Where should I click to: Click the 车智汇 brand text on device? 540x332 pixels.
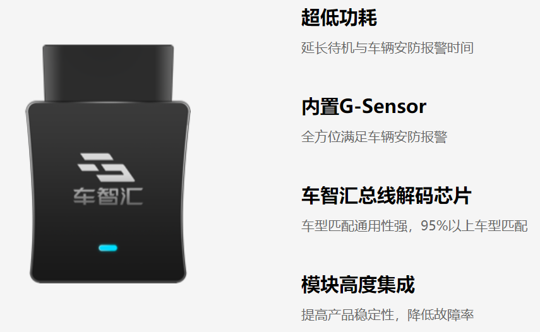coord(108,196)
